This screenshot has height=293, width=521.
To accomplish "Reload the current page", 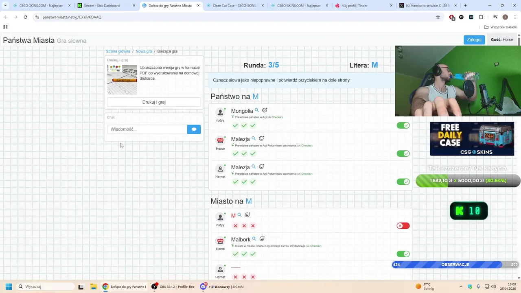I will point(25,17).
